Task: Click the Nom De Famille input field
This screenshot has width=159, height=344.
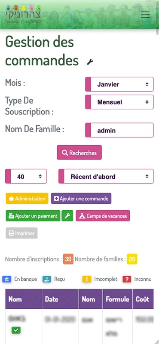Action: pyautogui.click(x=119, y=130)
